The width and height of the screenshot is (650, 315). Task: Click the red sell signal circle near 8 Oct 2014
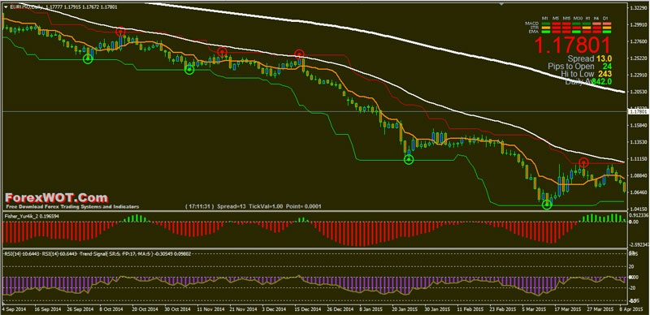(120, 32)
